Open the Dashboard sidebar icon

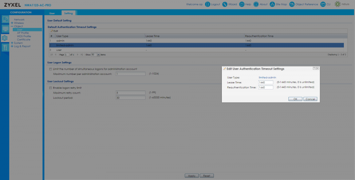click(x=5, y=20)
